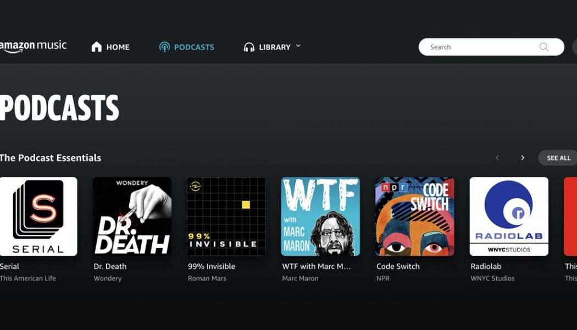Select the Code Switch NPR artwork
The height and width of the screenshot is (330, 577).
click(x=414, y=216)
